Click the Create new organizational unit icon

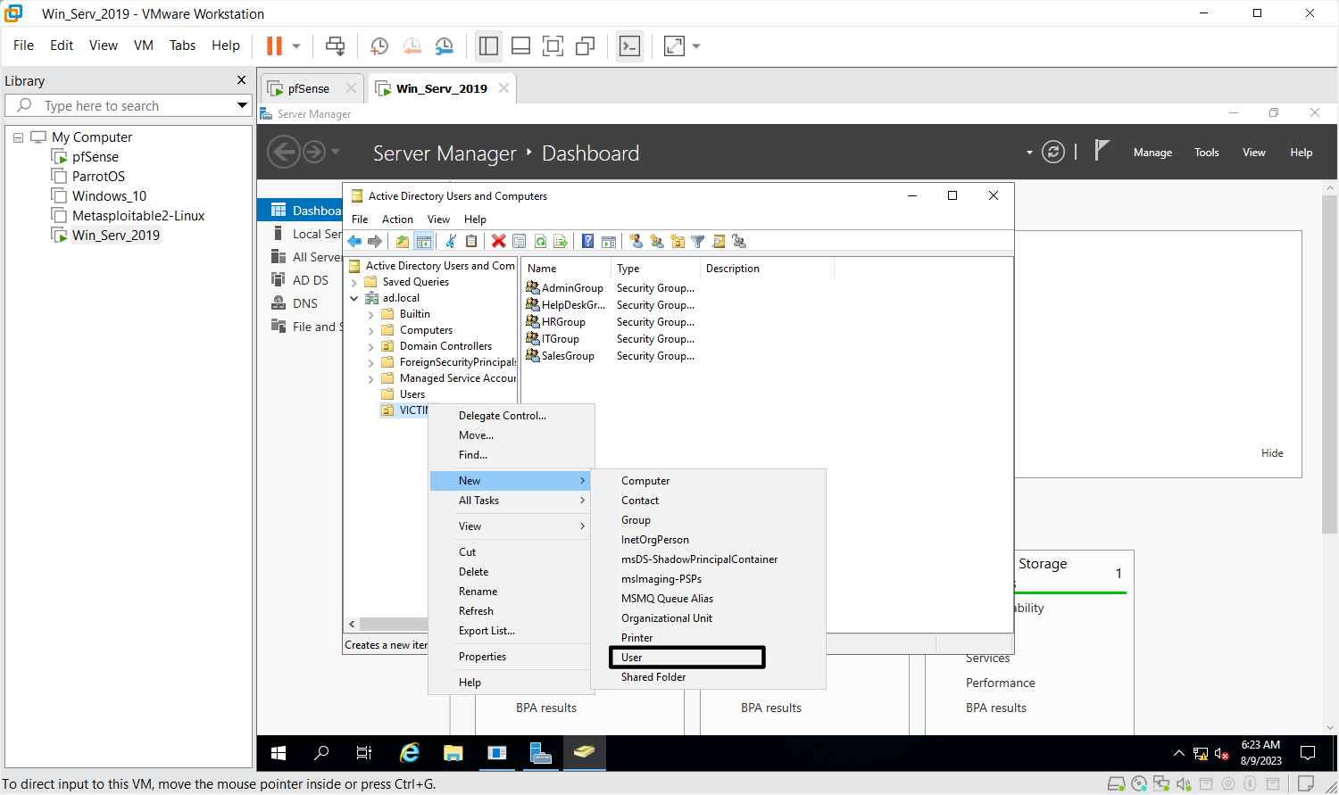678,241
